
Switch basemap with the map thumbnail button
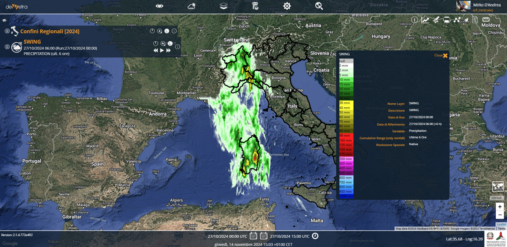pos(498,187)
